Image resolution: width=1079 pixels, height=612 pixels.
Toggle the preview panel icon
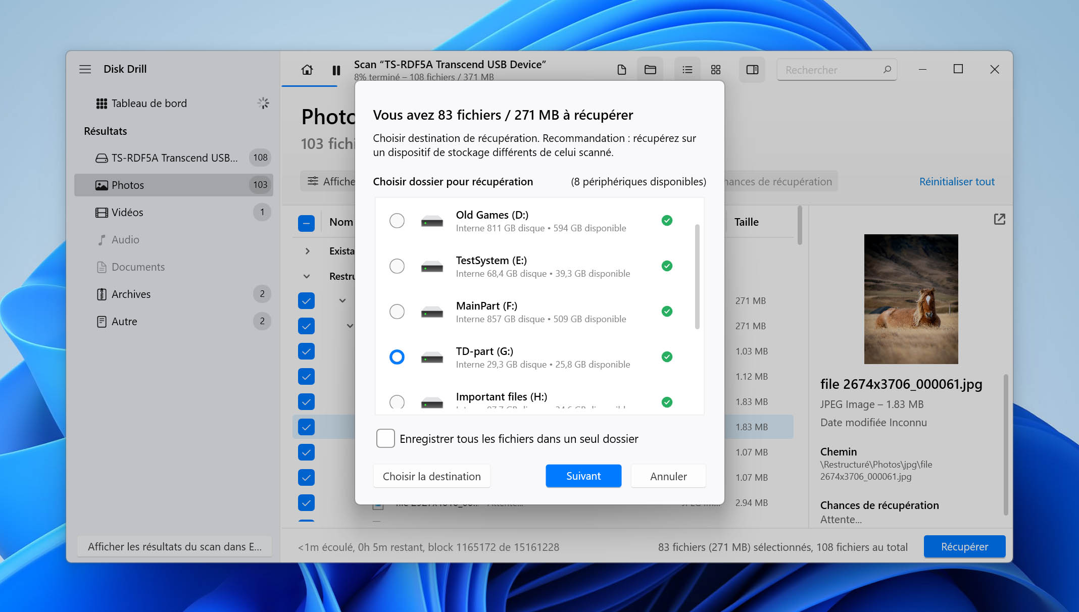752,70
